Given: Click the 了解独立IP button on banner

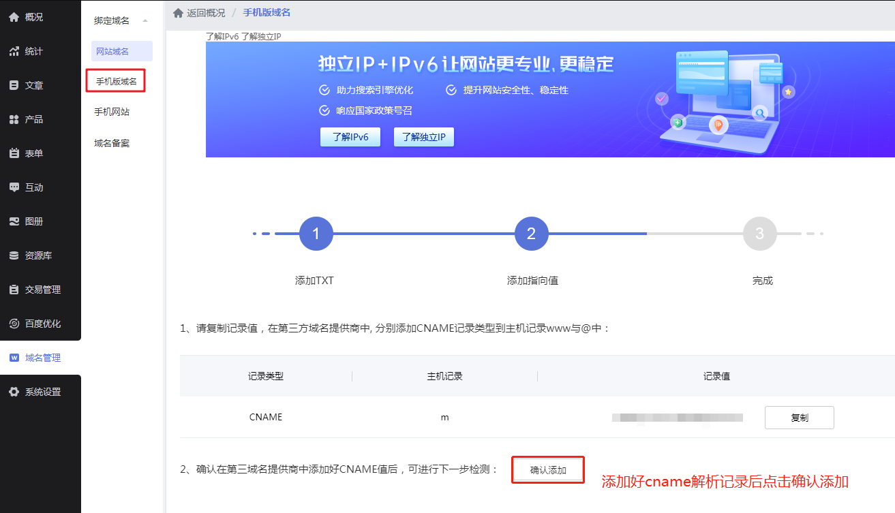Looking at the screenshot, I should coord(424,137).
